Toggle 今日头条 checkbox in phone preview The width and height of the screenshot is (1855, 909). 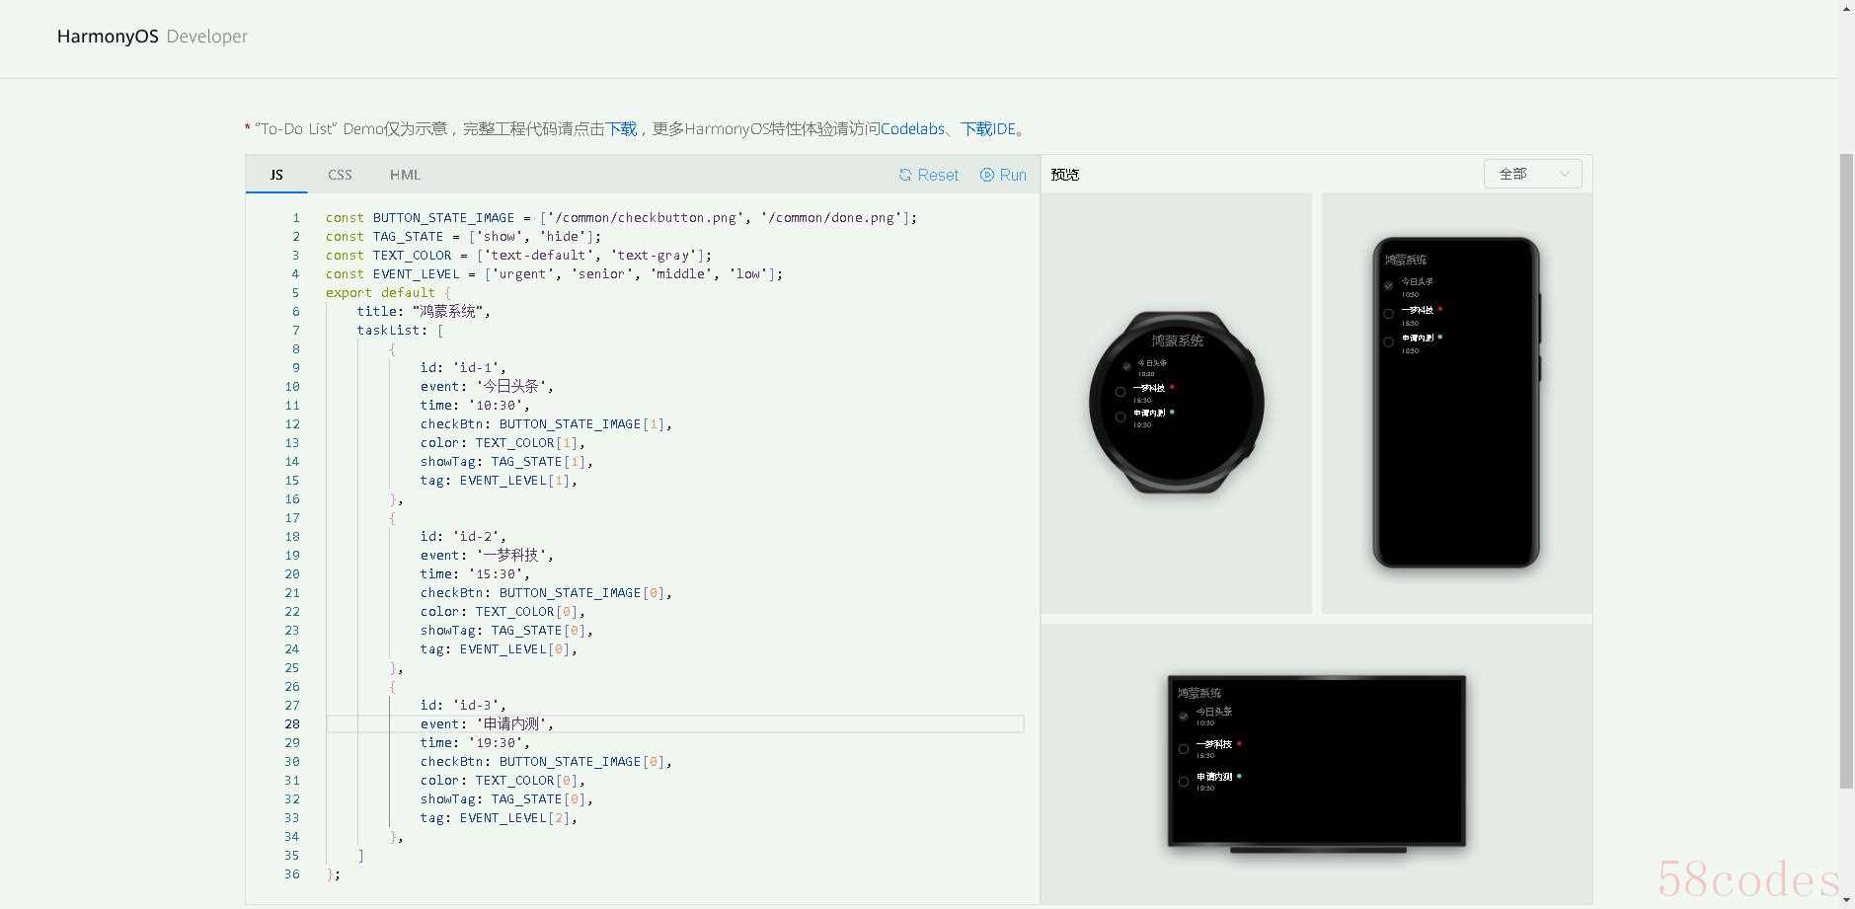point(1388,286)
